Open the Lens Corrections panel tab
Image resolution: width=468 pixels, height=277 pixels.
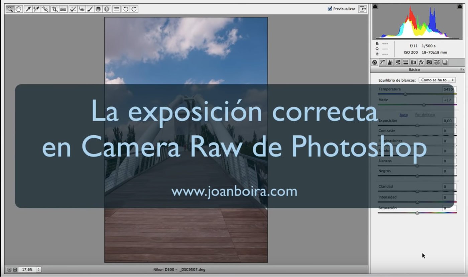(414, 62)
